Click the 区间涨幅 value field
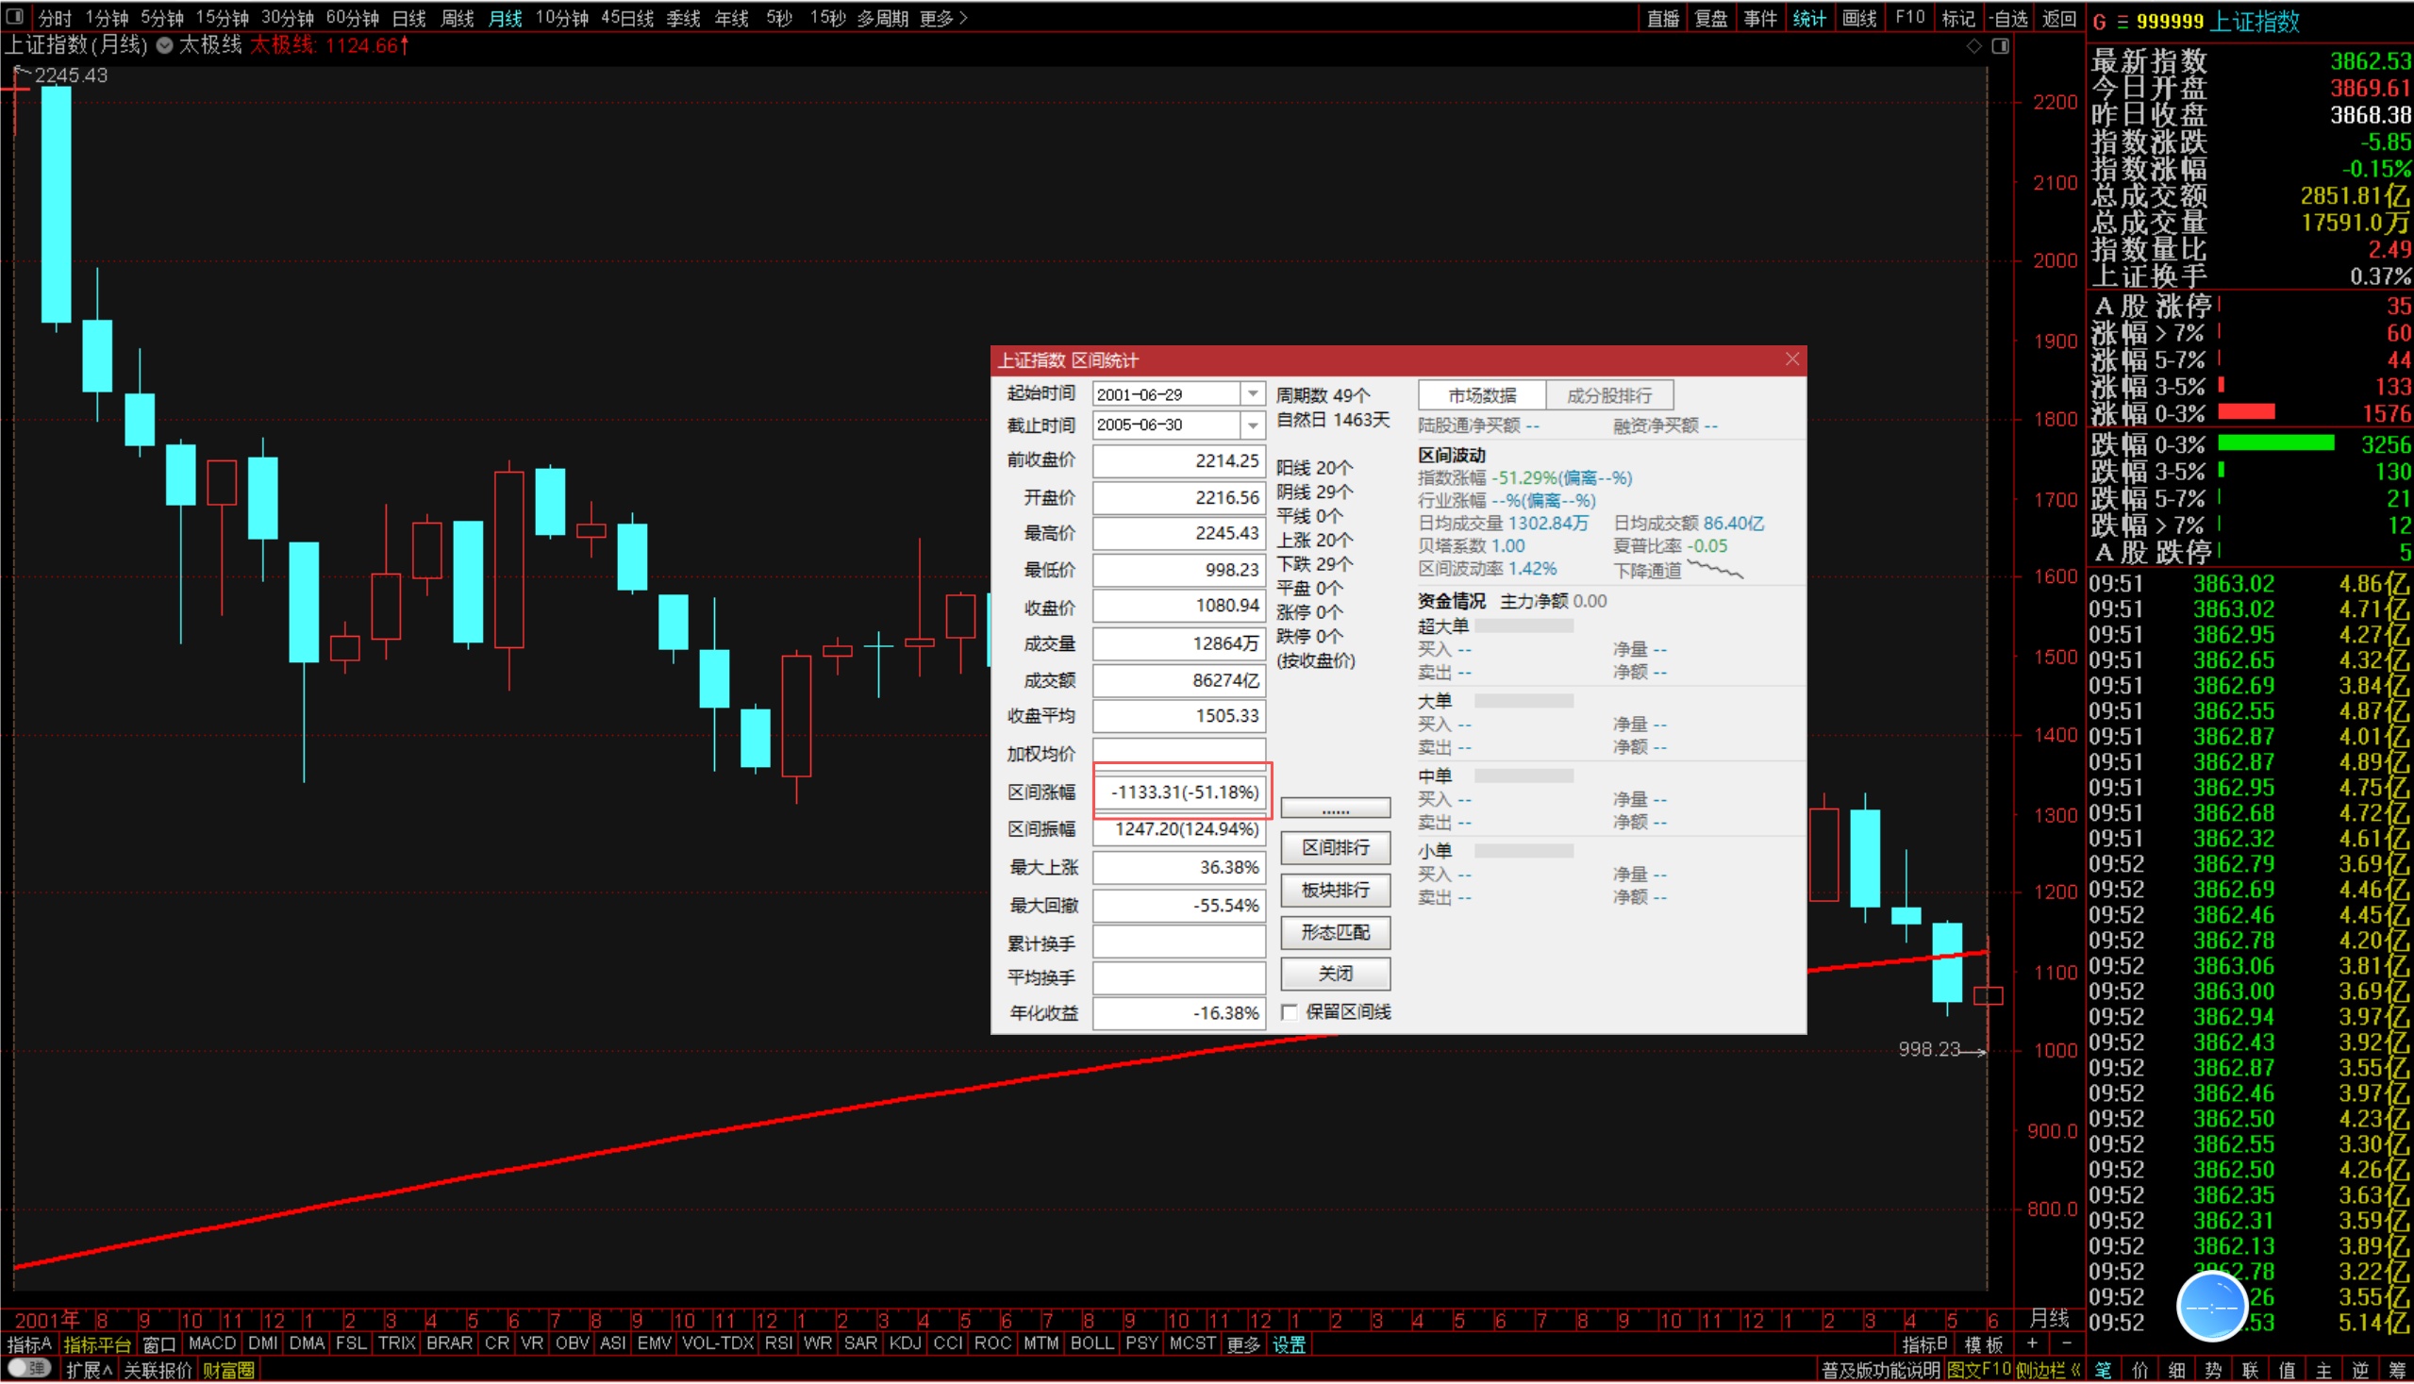 tap(1180, 792)
